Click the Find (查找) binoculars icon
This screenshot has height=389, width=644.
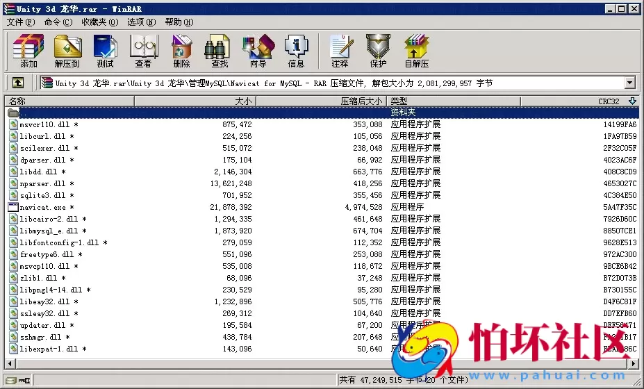pos(219,51)
